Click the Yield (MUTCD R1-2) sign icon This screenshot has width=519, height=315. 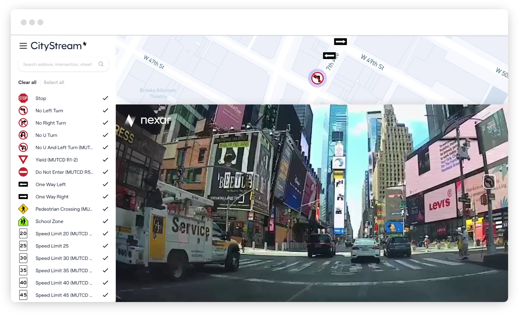tap(23, 160)
